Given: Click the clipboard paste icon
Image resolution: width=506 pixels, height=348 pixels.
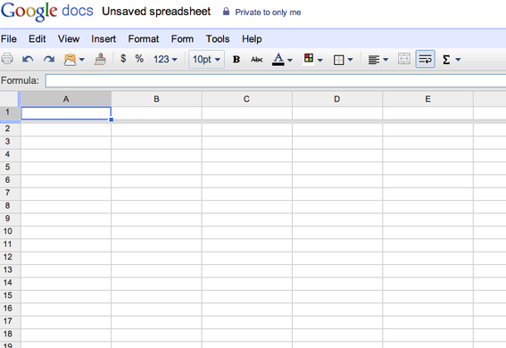Looking at the screenshot, I should click(x=70, y=60).
